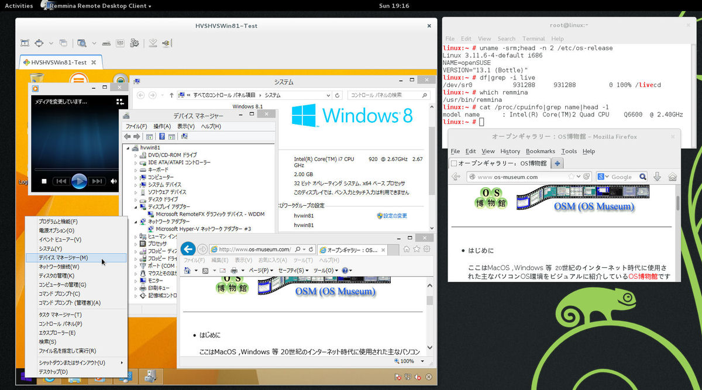
Task: Select Microsoft RemoteFX グラフィック デバイス entry
Action: 205,214
